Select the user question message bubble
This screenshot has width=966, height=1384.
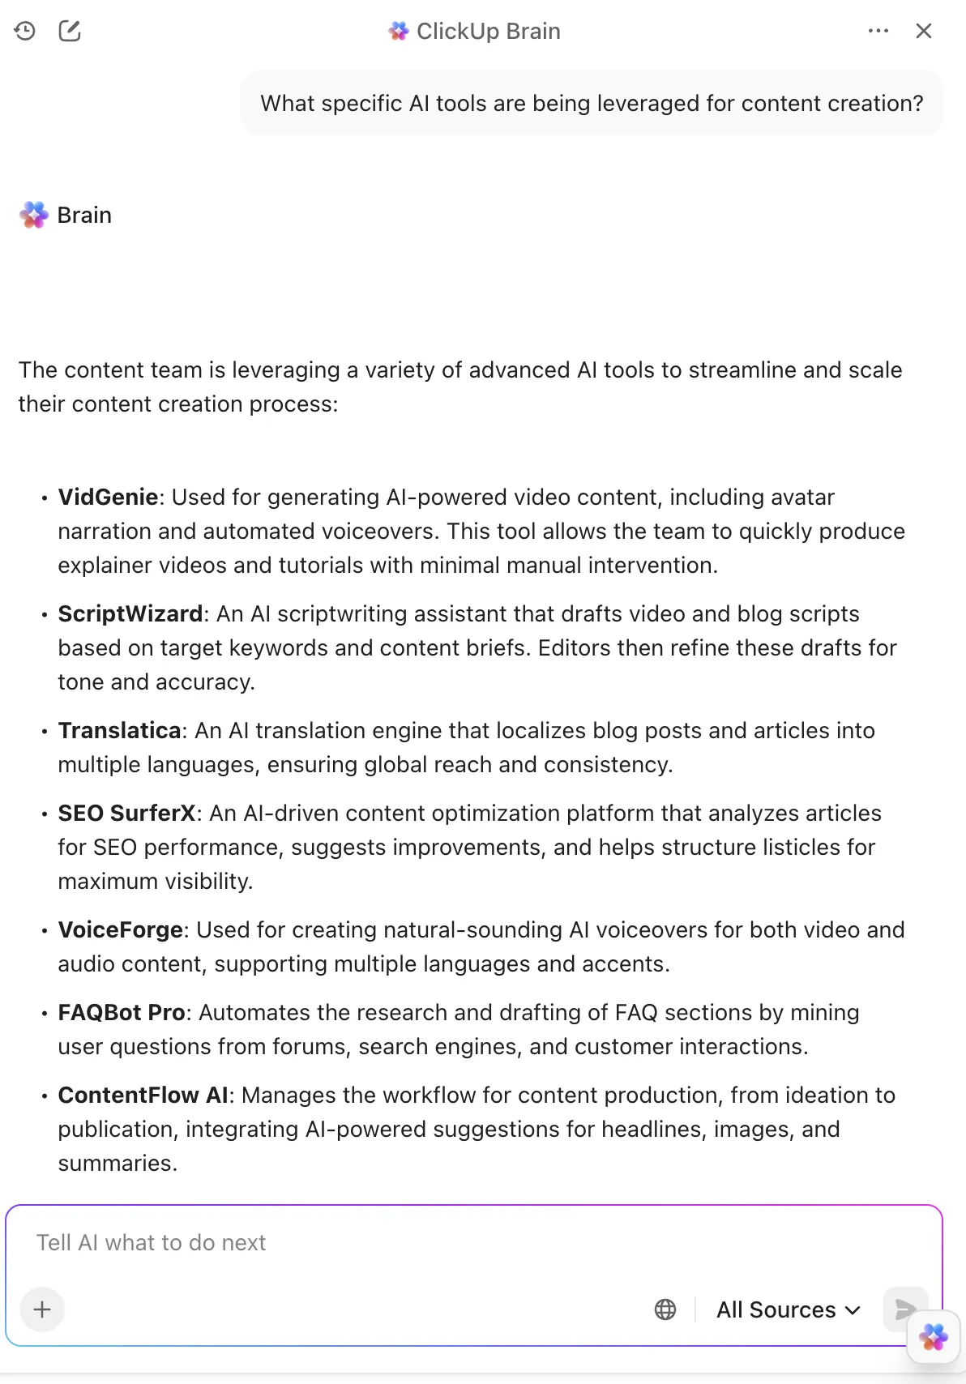tap(592, 103)
